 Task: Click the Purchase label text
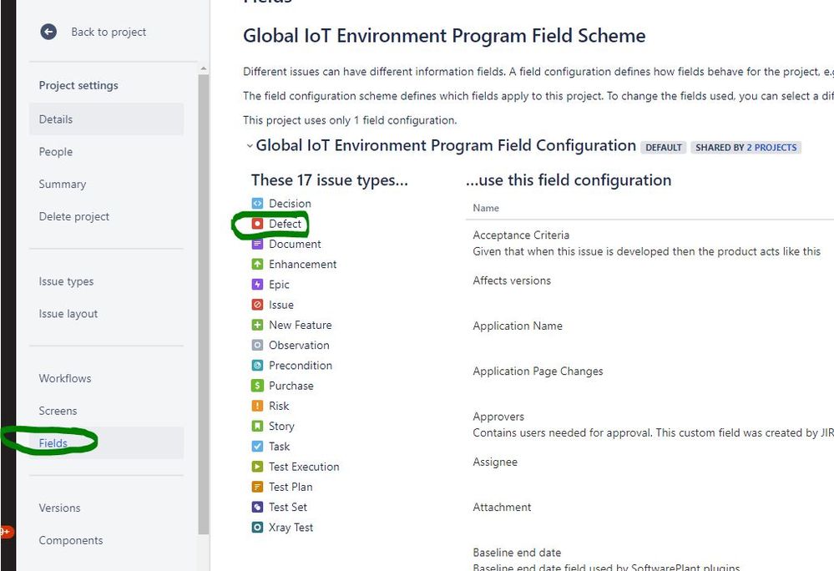(291, 386)
